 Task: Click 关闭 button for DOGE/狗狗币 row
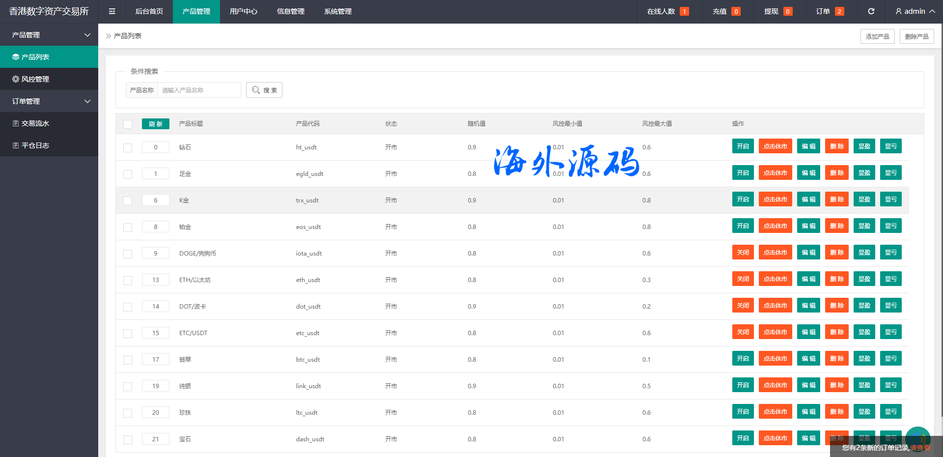click(x=743, y=253)
